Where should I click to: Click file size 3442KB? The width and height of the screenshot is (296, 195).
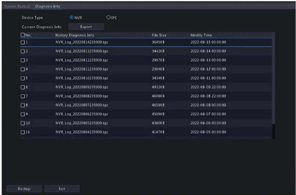(x=158, y=51)
